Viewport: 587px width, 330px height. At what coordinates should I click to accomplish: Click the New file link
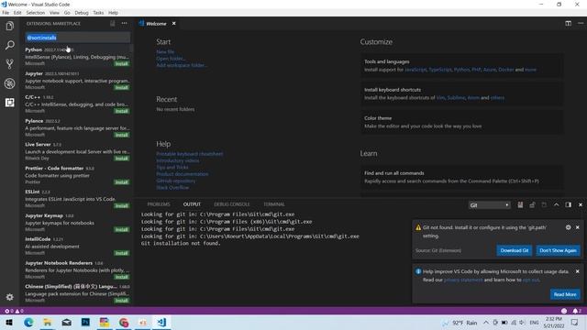click(165, 52)
